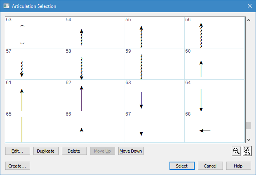Viewport: 256px width, 175px height.
Task: Click the scrollbar up arrow
Action: 249,20
